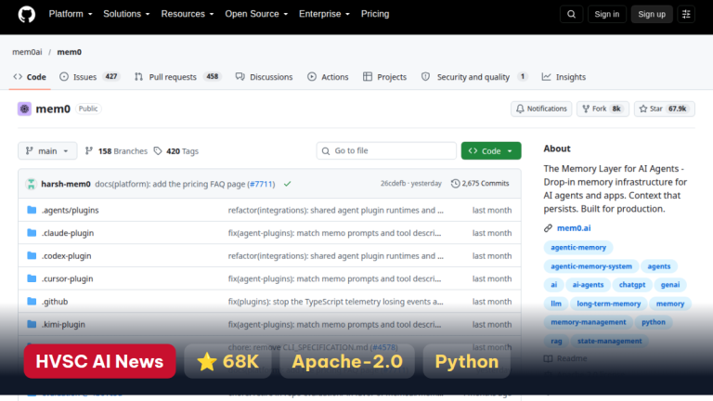
Task: Click the Sign in button
Action: click(x=606, y=14)
